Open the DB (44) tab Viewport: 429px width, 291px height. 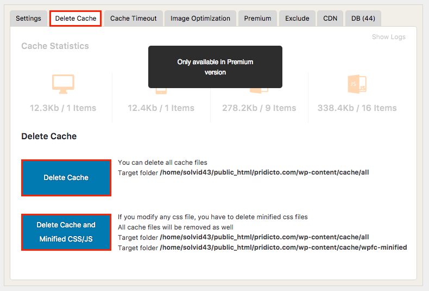pos(363,18)
